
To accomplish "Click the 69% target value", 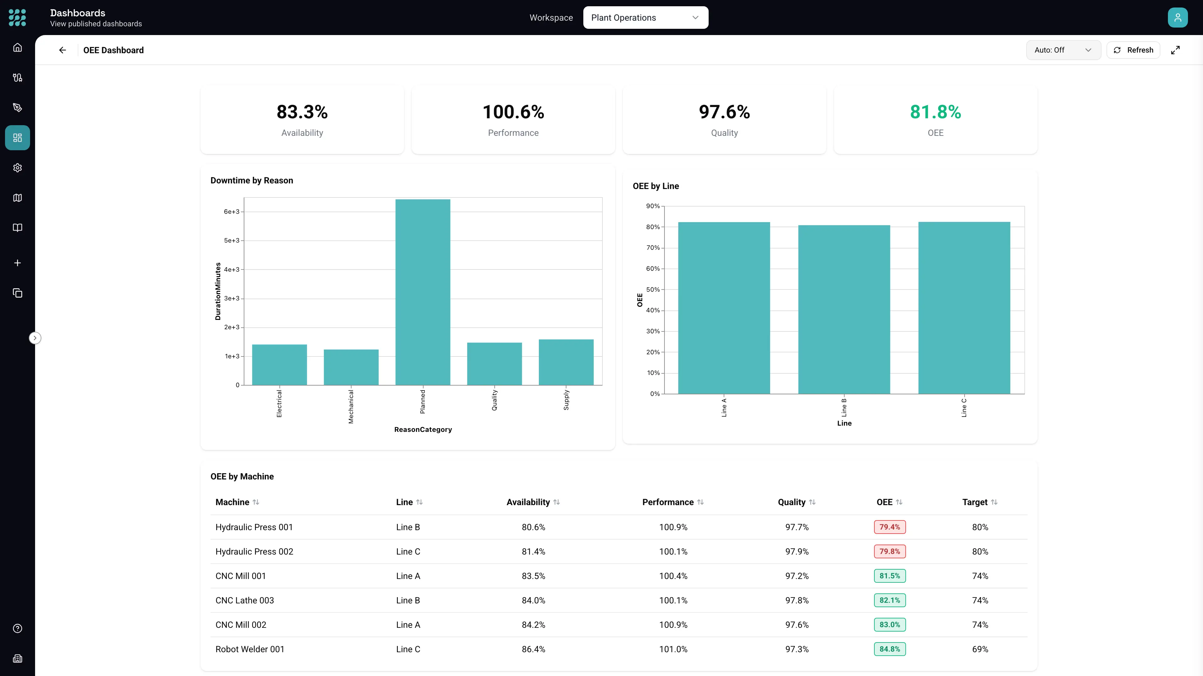I will coord(980,649).
